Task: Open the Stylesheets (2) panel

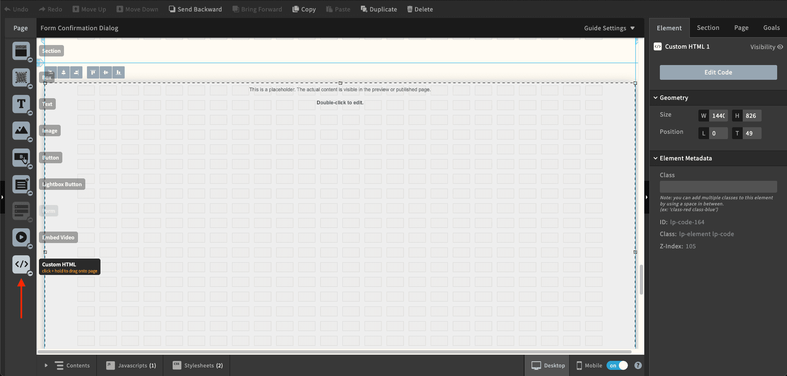Action: point(197,365)
